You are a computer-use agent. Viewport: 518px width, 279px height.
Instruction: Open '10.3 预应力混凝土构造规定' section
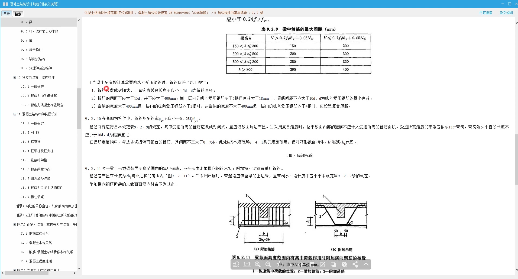[x=42, y=105]
